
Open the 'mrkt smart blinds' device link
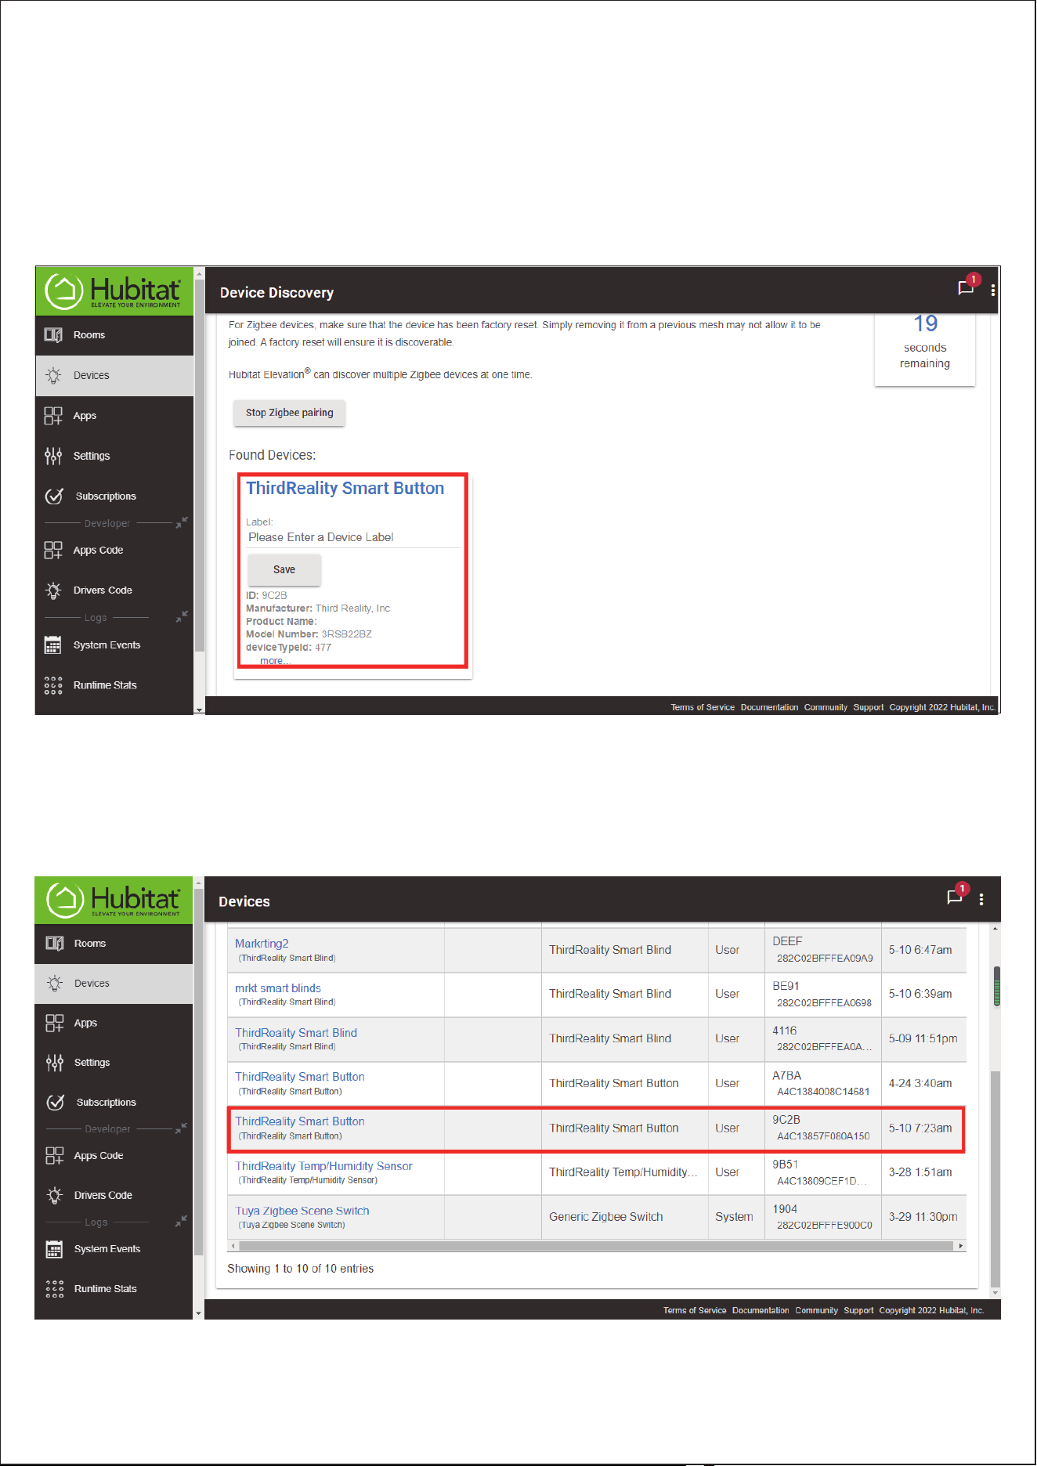coord(278,988)
